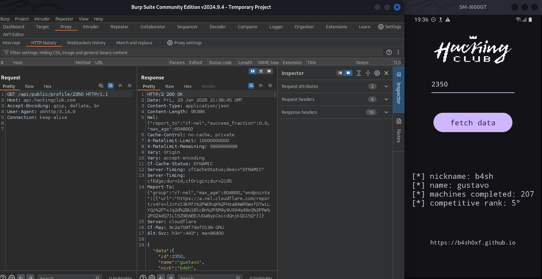Viewport: 542px width, 279px height.
Task: Select Inspector side tab
Action: pyautogui.click(x=399, y=90)
